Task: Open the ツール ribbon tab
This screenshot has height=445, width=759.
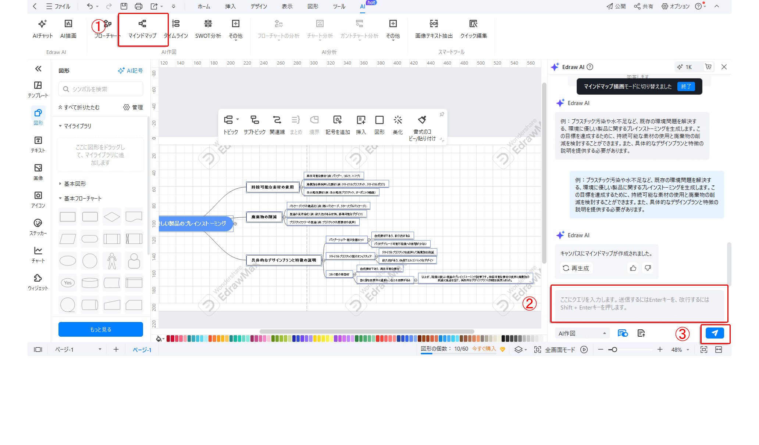Action: 339,6
